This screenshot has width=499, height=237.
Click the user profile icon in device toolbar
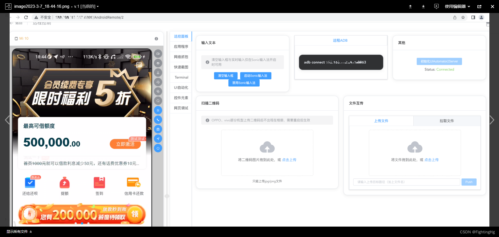(x=158, y=73)
